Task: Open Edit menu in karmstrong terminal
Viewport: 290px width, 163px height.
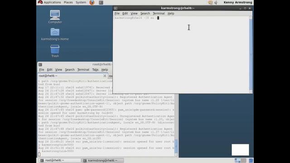Action: pyautogui.click(x=125, y=13)
